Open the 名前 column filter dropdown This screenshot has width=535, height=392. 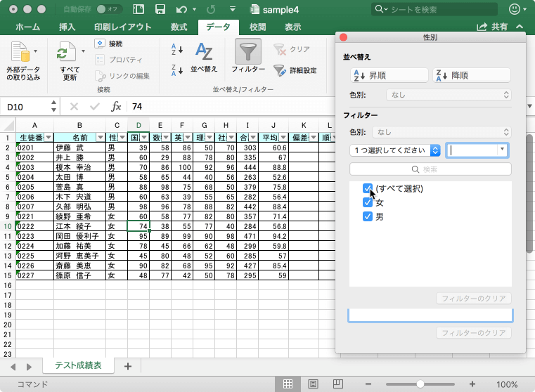pos(101,138)
